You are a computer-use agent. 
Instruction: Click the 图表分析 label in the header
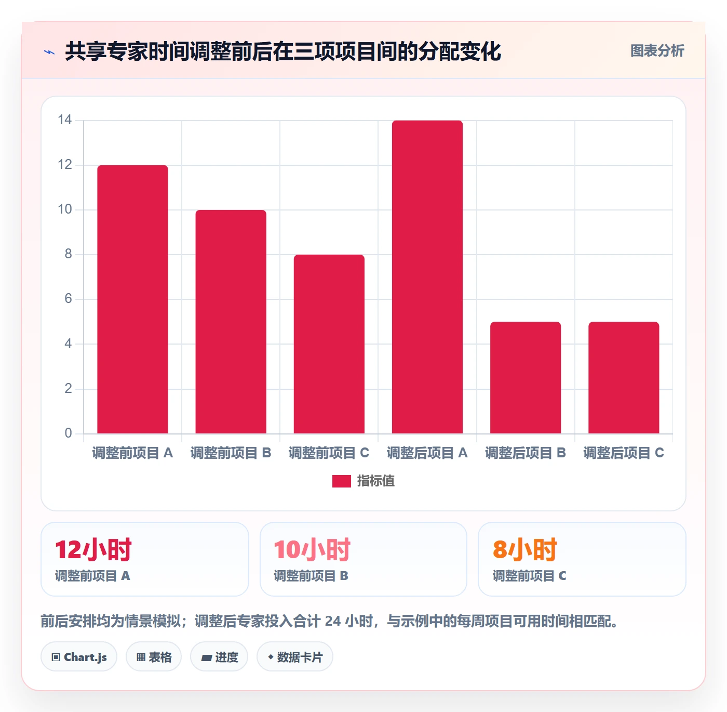(657, 51)
